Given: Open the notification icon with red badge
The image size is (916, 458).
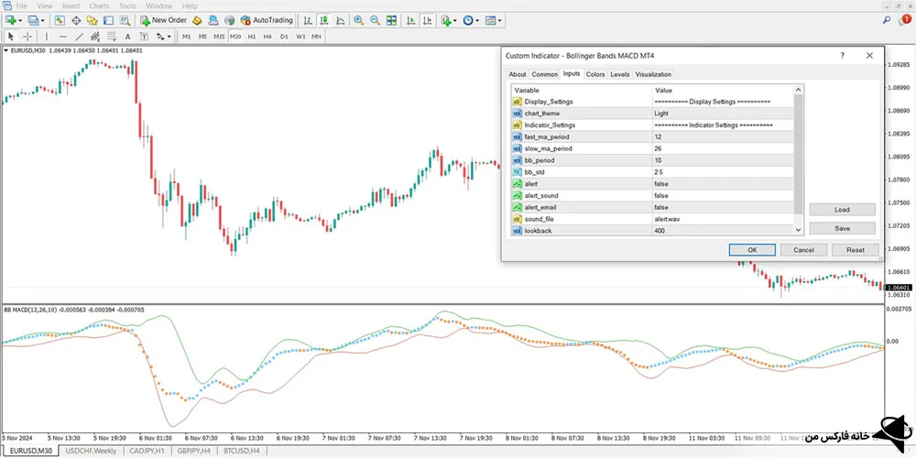Looking at the screenshot, I should point(903,20).
